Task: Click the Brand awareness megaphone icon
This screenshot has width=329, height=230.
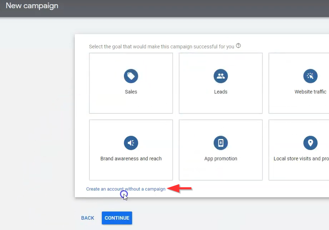Action: click(x=131, y=143)
